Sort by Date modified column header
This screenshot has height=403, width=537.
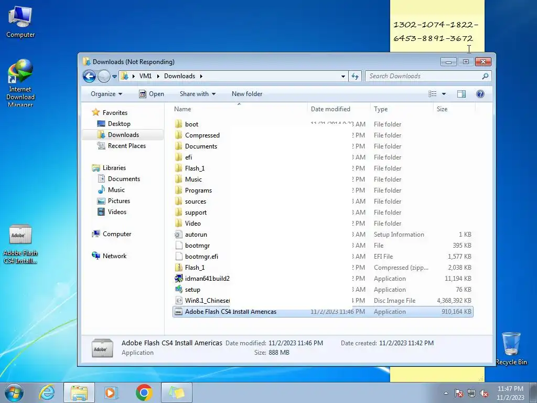(330, 109)
